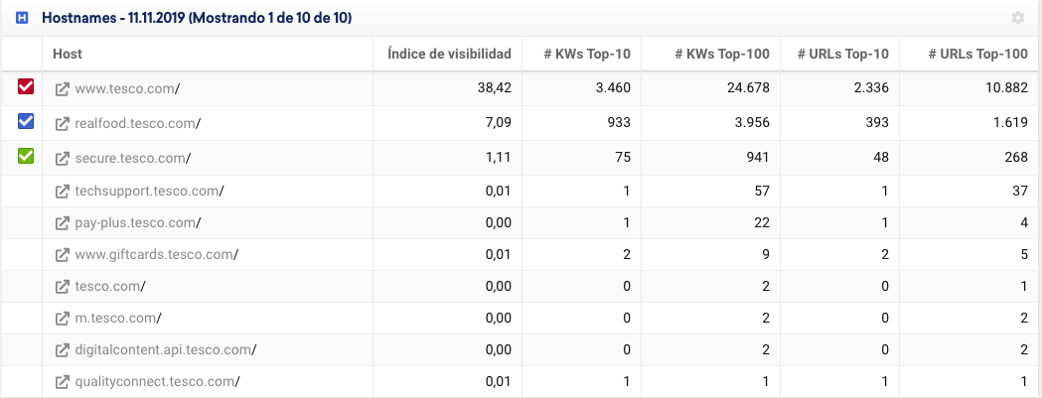1042x398 pixels.
Task: Uncheck the red www.tesco.com checkbox
Action: (x=26, y=88)
